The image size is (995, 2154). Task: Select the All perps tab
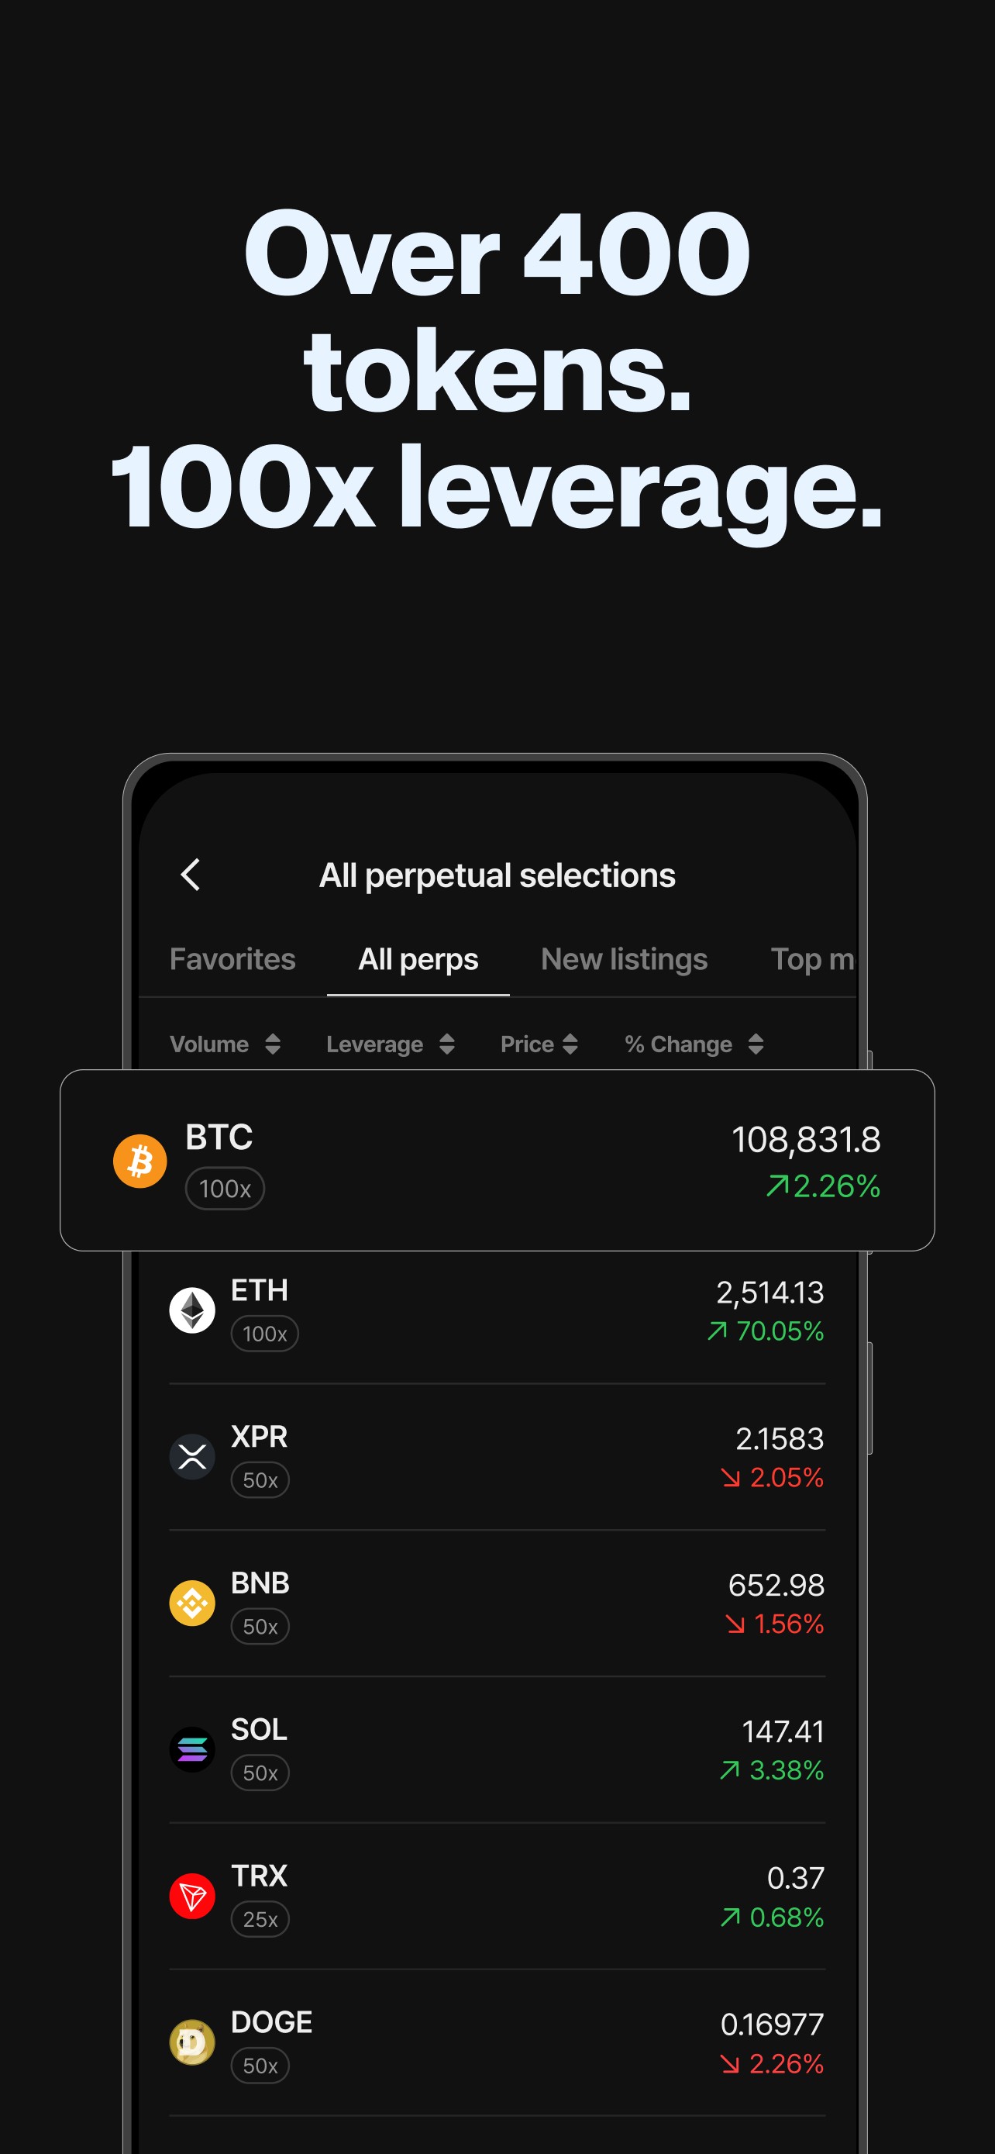(x=418, y=959)
